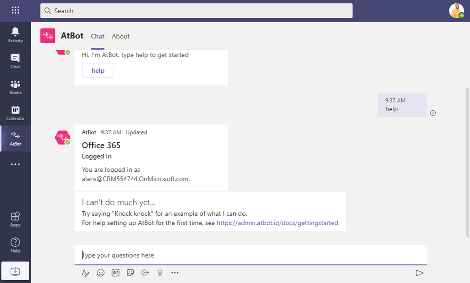Click the Search box
The height and width of the screenshot is (283, 470).
pyautogui.click(x=196, y=11)
